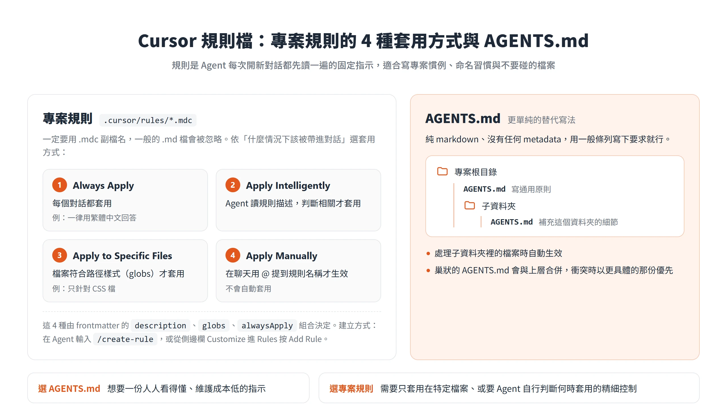Click the 更單純的替代寫法 subtitle
The height and width of the screenshot is (410, 727).
[x=541, y=120]
